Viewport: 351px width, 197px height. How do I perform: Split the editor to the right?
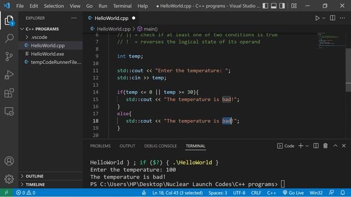(x=333, y=18)
